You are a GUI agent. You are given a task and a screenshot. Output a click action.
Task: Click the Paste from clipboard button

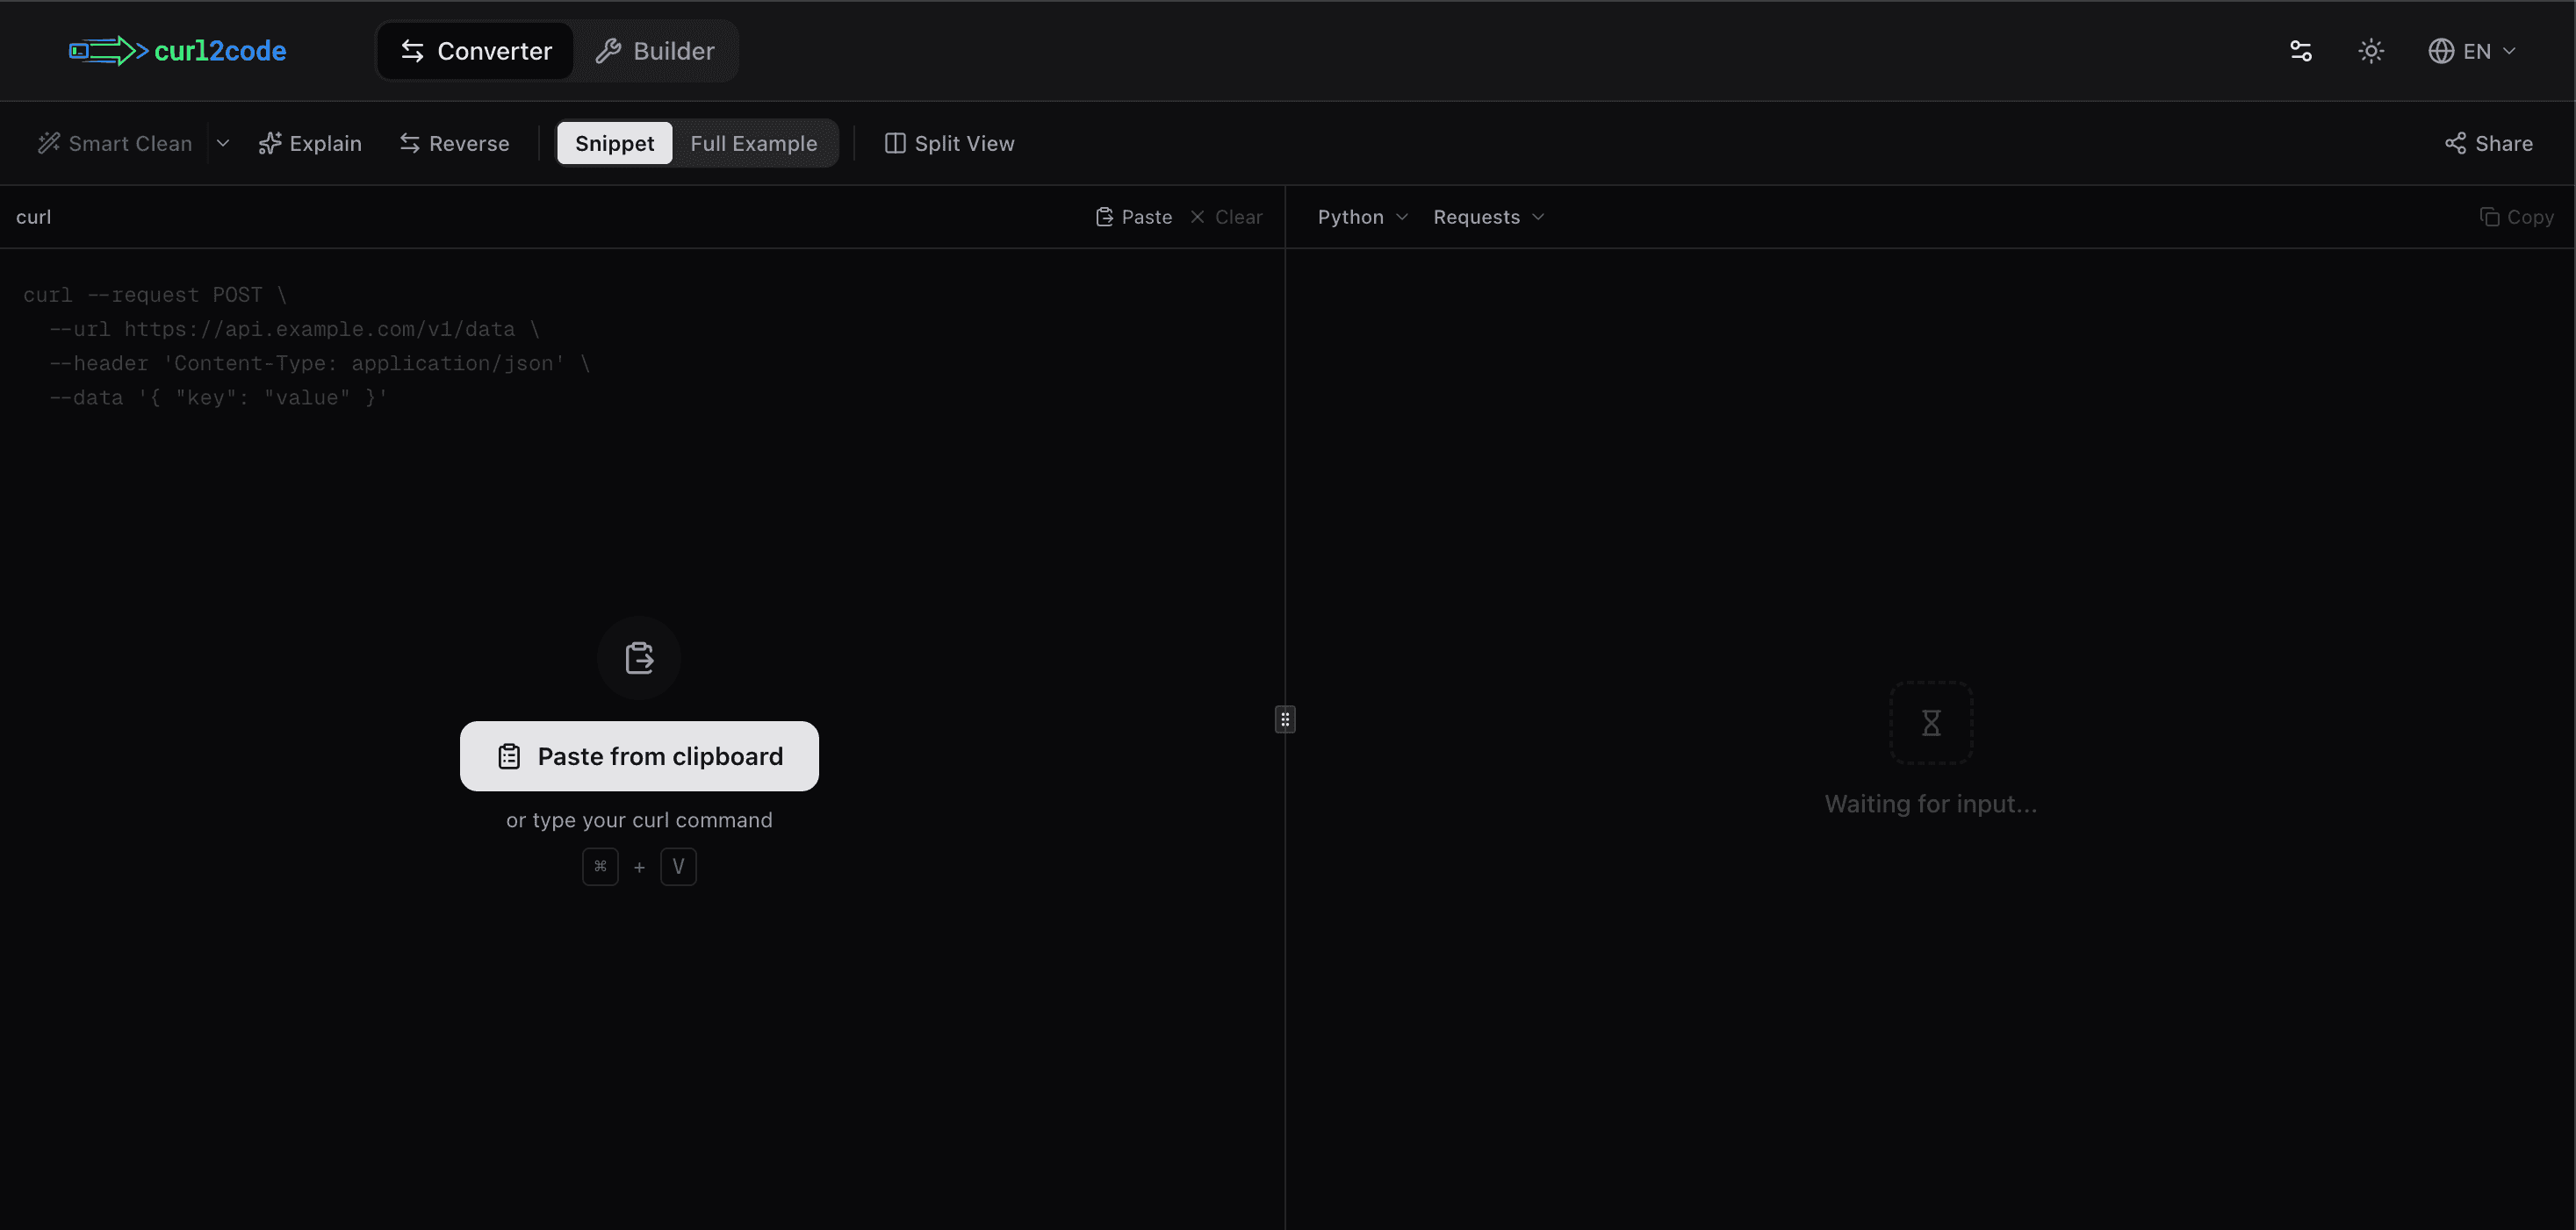[639, 756]
